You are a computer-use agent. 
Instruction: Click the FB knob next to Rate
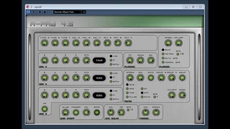click(130, 61)
